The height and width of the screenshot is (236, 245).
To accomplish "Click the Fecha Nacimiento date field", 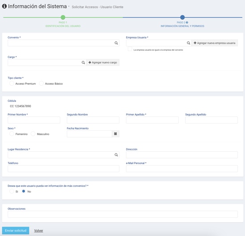I will point(90,134).
